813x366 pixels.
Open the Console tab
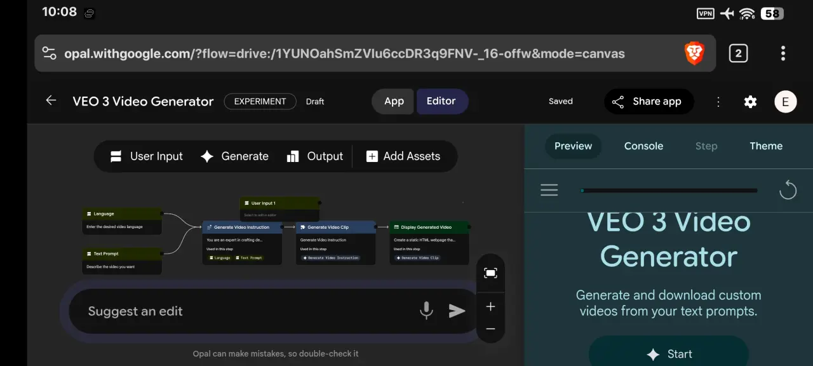point(643,146)
